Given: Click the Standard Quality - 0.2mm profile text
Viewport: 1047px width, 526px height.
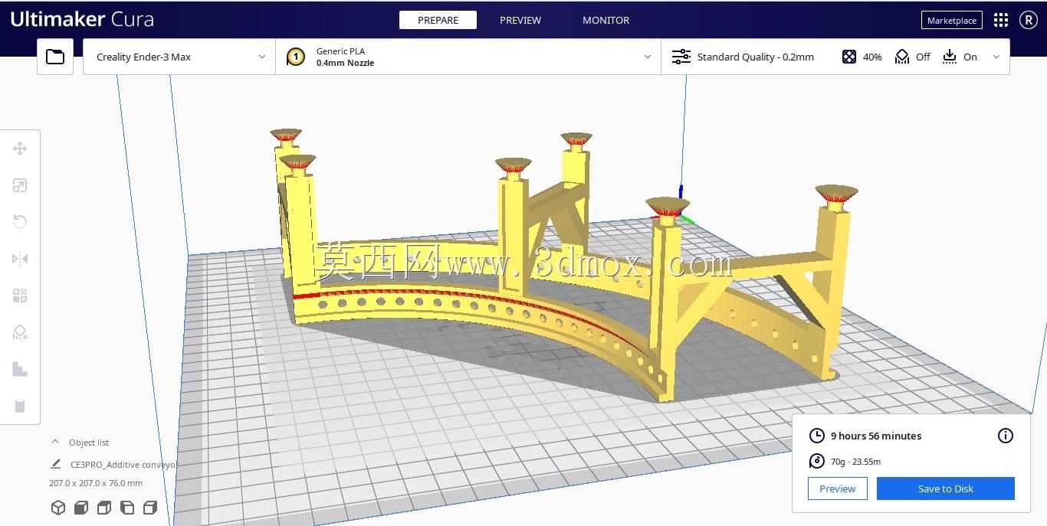Looking at the screenshot, I should [756, 57].
